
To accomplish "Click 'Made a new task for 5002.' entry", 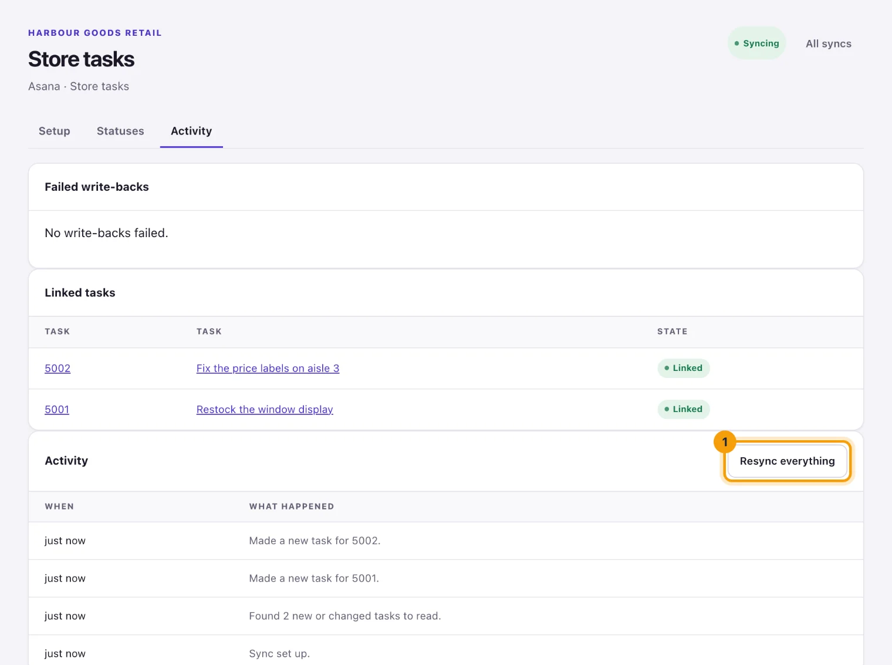I will (315, 541).
